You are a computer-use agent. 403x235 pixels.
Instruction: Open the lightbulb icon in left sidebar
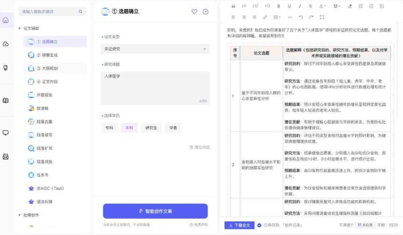tap(6, 67)
